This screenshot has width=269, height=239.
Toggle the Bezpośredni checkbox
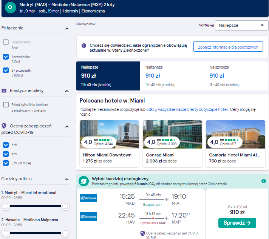[6, 42]
